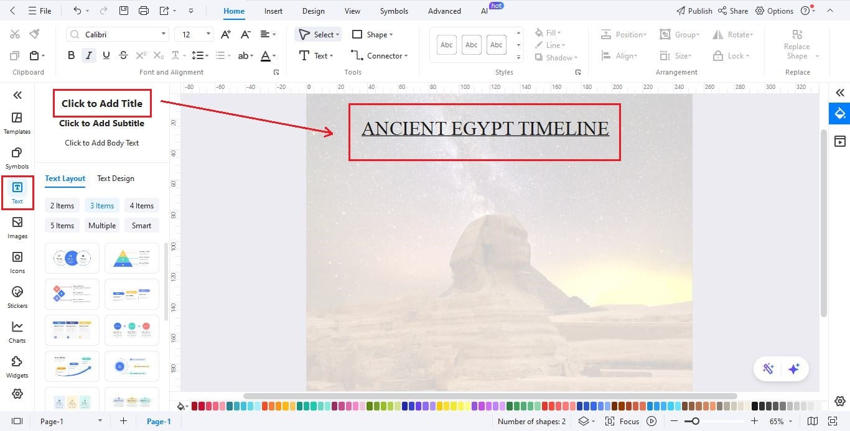Open the font family dropdown
The width and height of the screenshot is (850, 431).
(163, 34)
